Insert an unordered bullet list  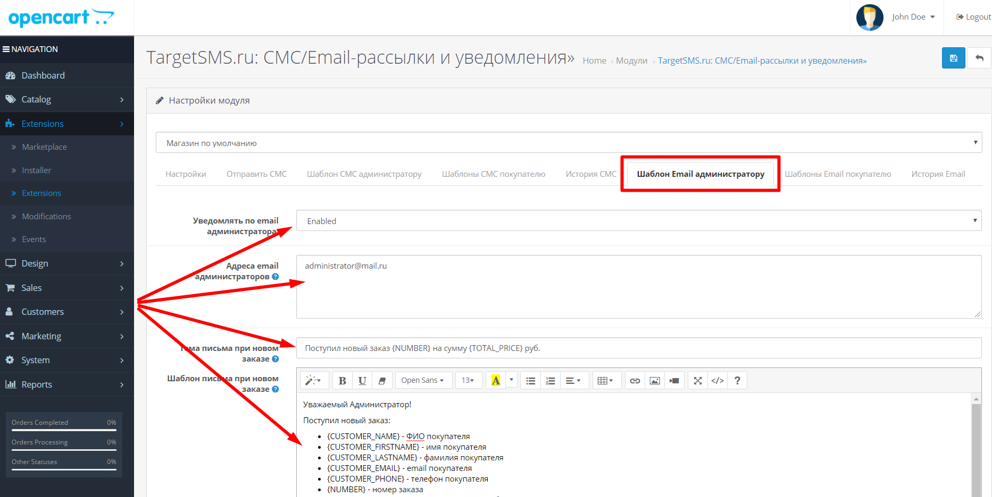pos(530,380)
